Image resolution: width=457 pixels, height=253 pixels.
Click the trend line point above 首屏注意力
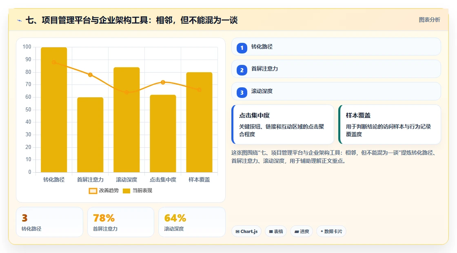point(90,75)
